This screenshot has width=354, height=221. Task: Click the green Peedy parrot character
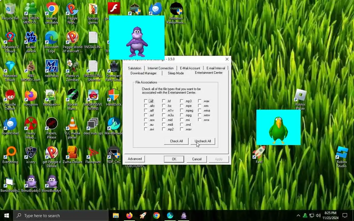278,130
